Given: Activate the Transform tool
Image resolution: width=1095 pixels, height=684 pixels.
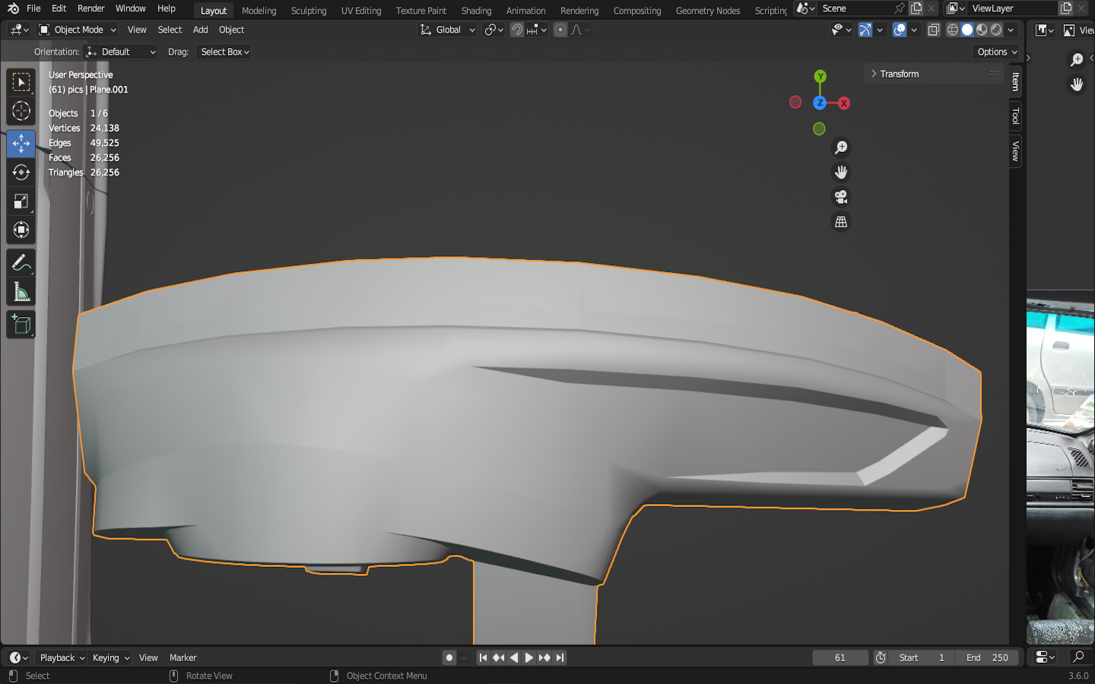Looking at the screenshot, I should tap(21, 230).
